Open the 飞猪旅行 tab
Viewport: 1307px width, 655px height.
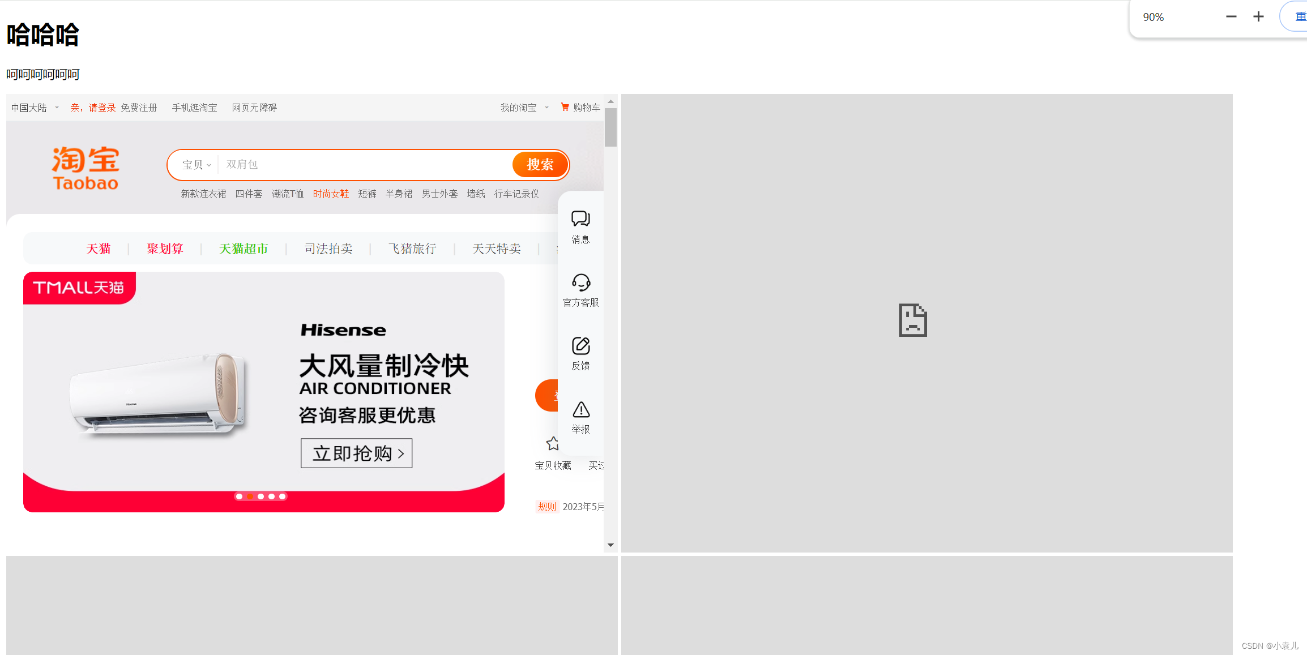[412, 249]
